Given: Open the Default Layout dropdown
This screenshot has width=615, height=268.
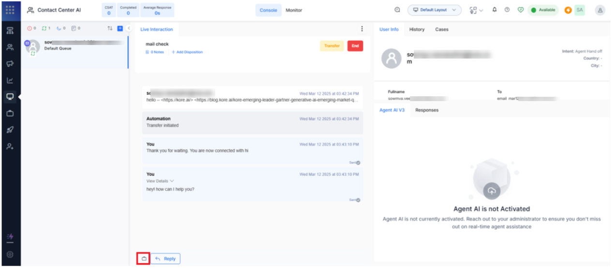Looking at the screenshot, I should (434, 10).
